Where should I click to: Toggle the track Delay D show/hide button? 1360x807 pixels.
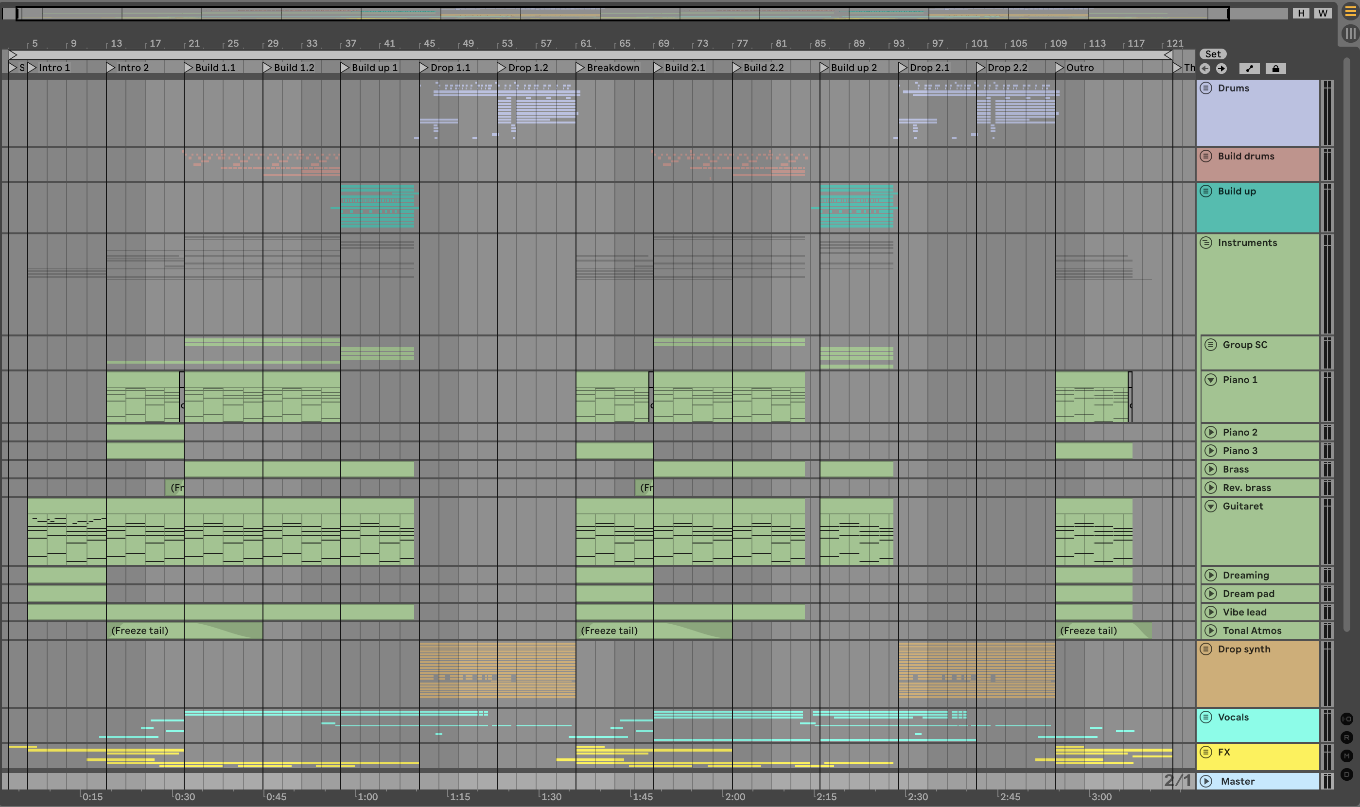point(1346,774)
